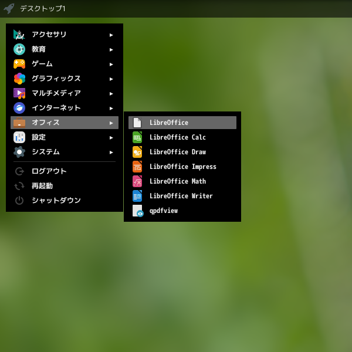Image resolution: width=352 pixels, height=352 pixels.
Task: Click the ゲーム gamepad icon
Action: [x=19, y=64]
